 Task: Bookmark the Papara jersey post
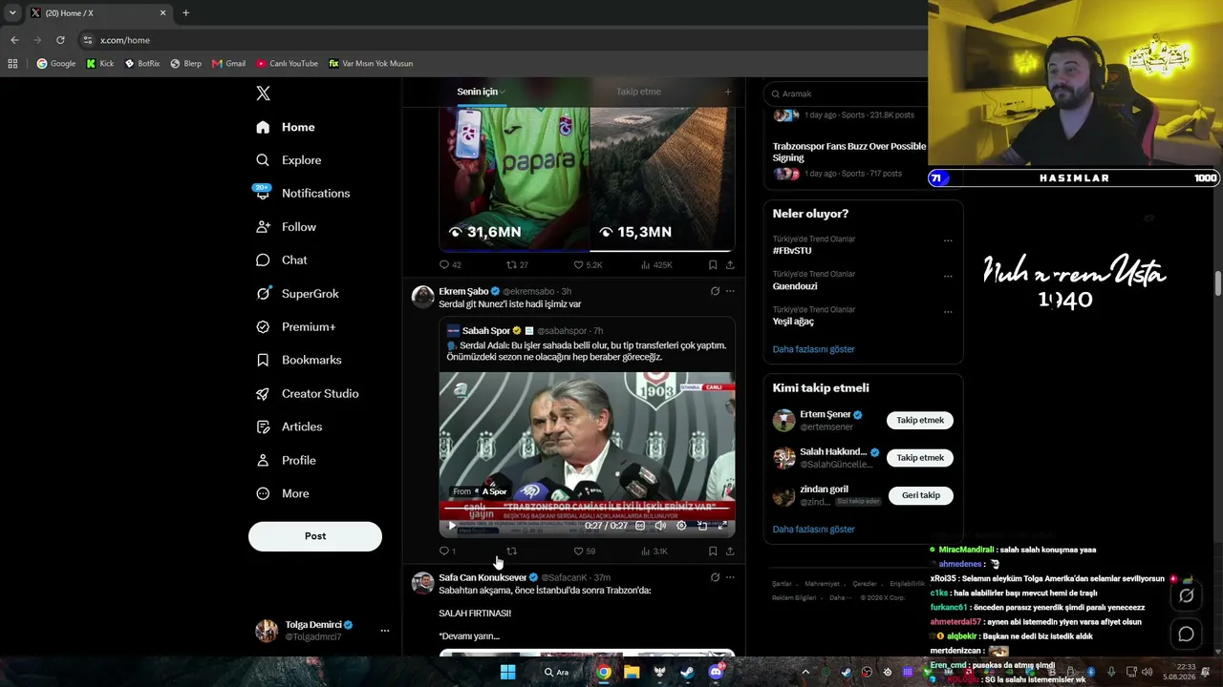713,265
